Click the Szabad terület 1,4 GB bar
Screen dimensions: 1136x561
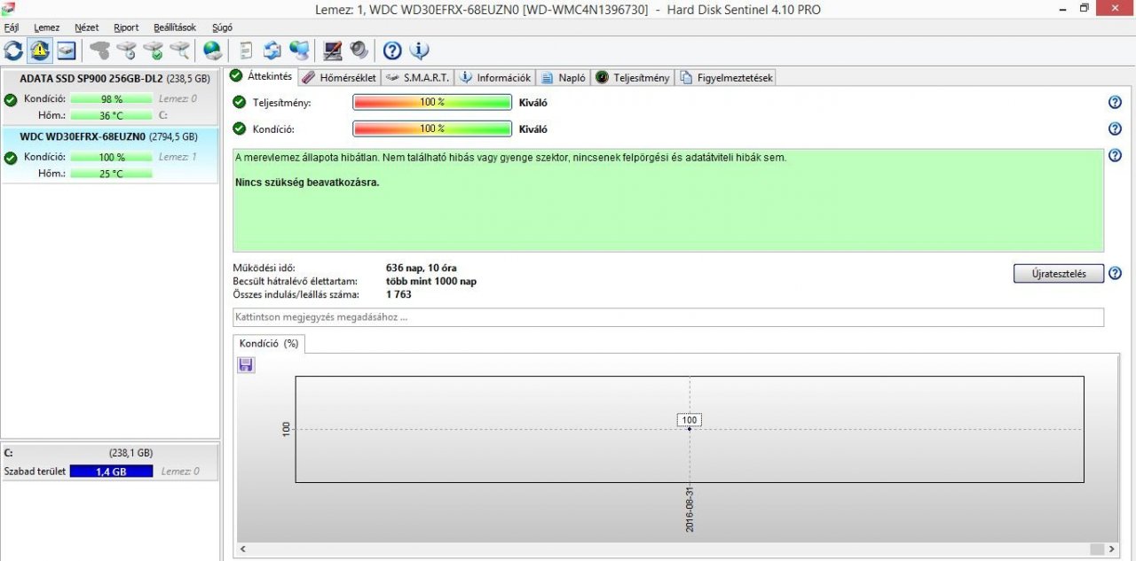[111, 471]
